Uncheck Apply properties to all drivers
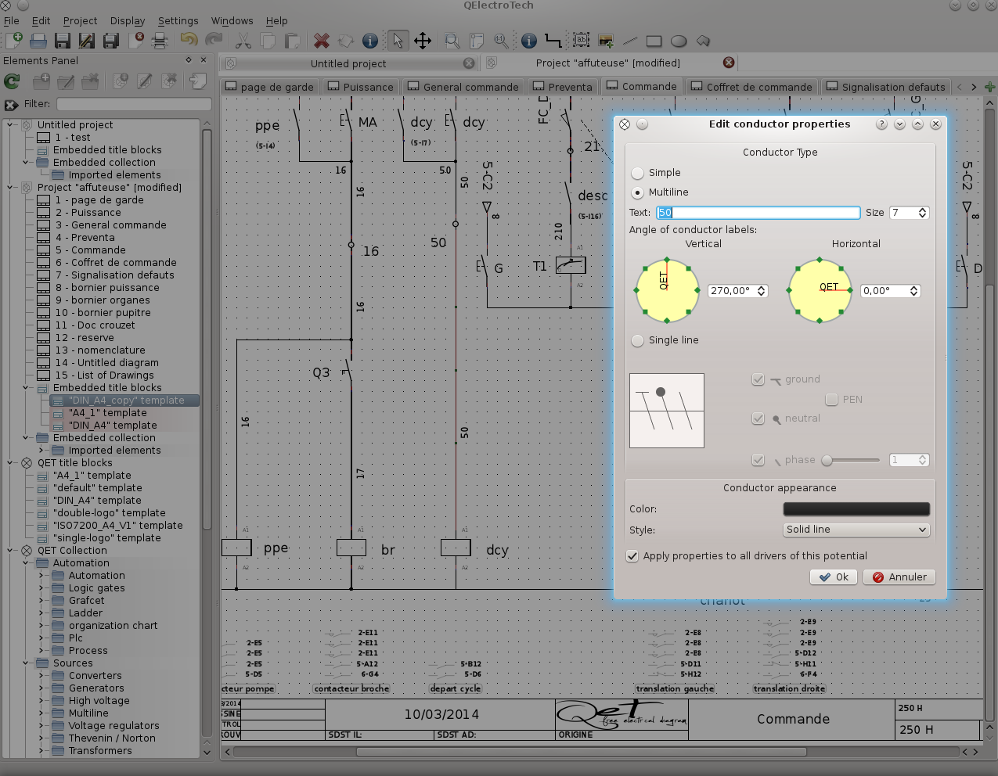998x776 pixels. tap(632, 556)
